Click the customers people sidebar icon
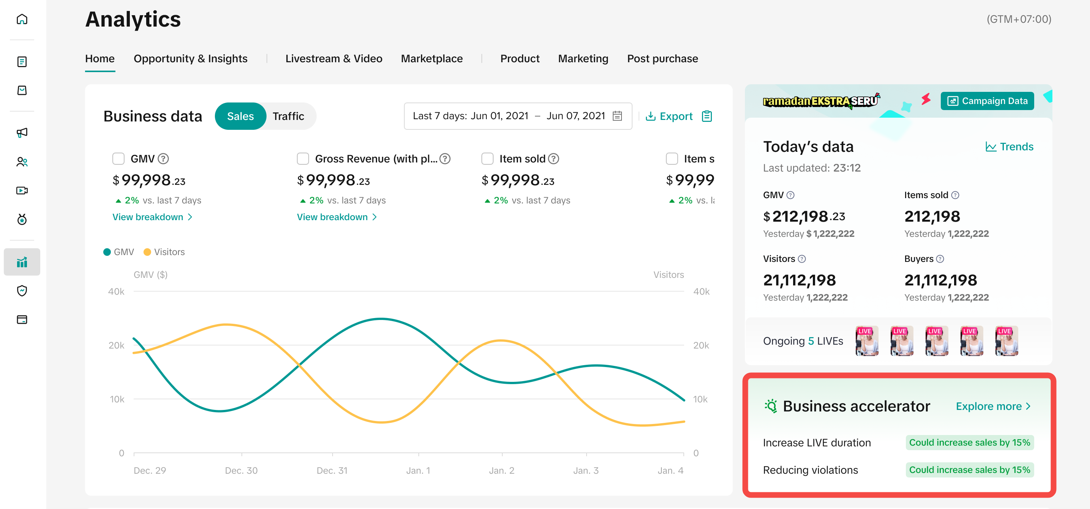Viewport: 1090px width, 509px height. click(22, 162)
